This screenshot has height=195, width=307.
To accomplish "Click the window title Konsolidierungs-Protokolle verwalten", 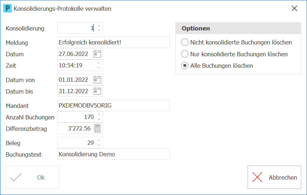I will [x=63, y=9].
